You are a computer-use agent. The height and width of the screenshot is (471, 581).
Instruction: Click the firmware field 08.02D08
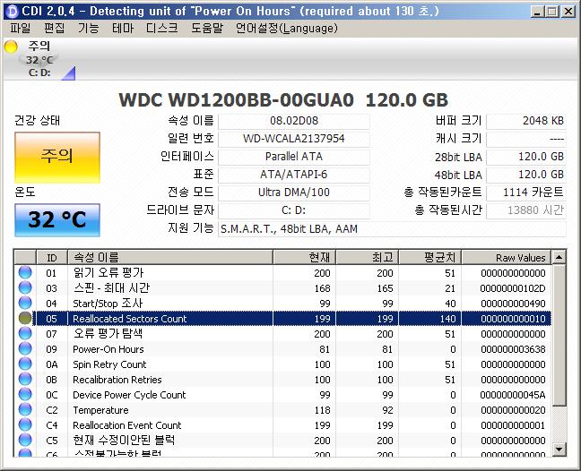click(294, 121)
